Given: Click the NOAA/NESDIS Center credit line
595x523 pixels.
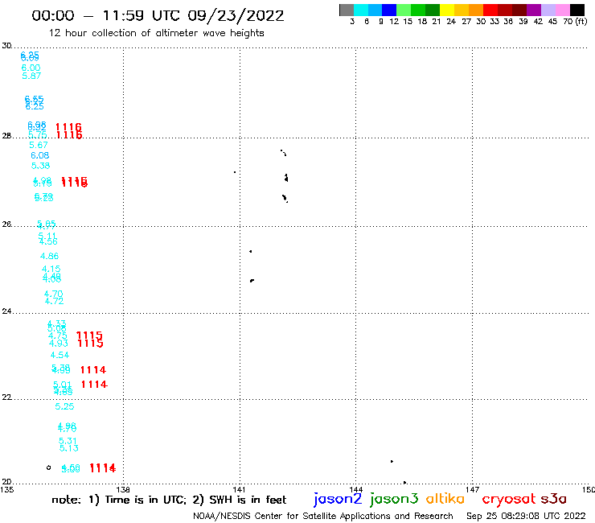Looking at the screenshot, I should tap(323, 516).
